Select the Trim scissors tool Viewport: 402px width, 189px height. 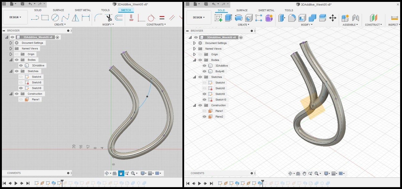pyautogui.click(x=109, y=18)
